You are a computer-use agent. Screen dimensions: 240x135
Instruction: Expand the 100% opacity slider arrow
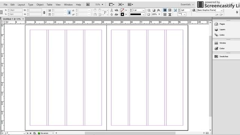pyautogui.click(x=159, y=14)
